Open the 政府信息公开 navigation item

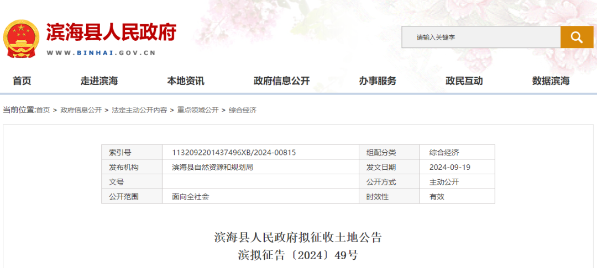282,81
